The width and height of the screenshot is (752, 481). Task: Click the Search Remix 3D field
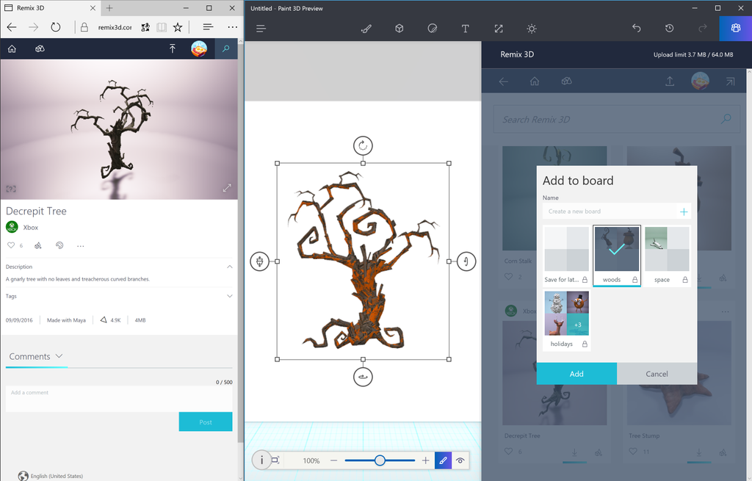pos(616,119)
